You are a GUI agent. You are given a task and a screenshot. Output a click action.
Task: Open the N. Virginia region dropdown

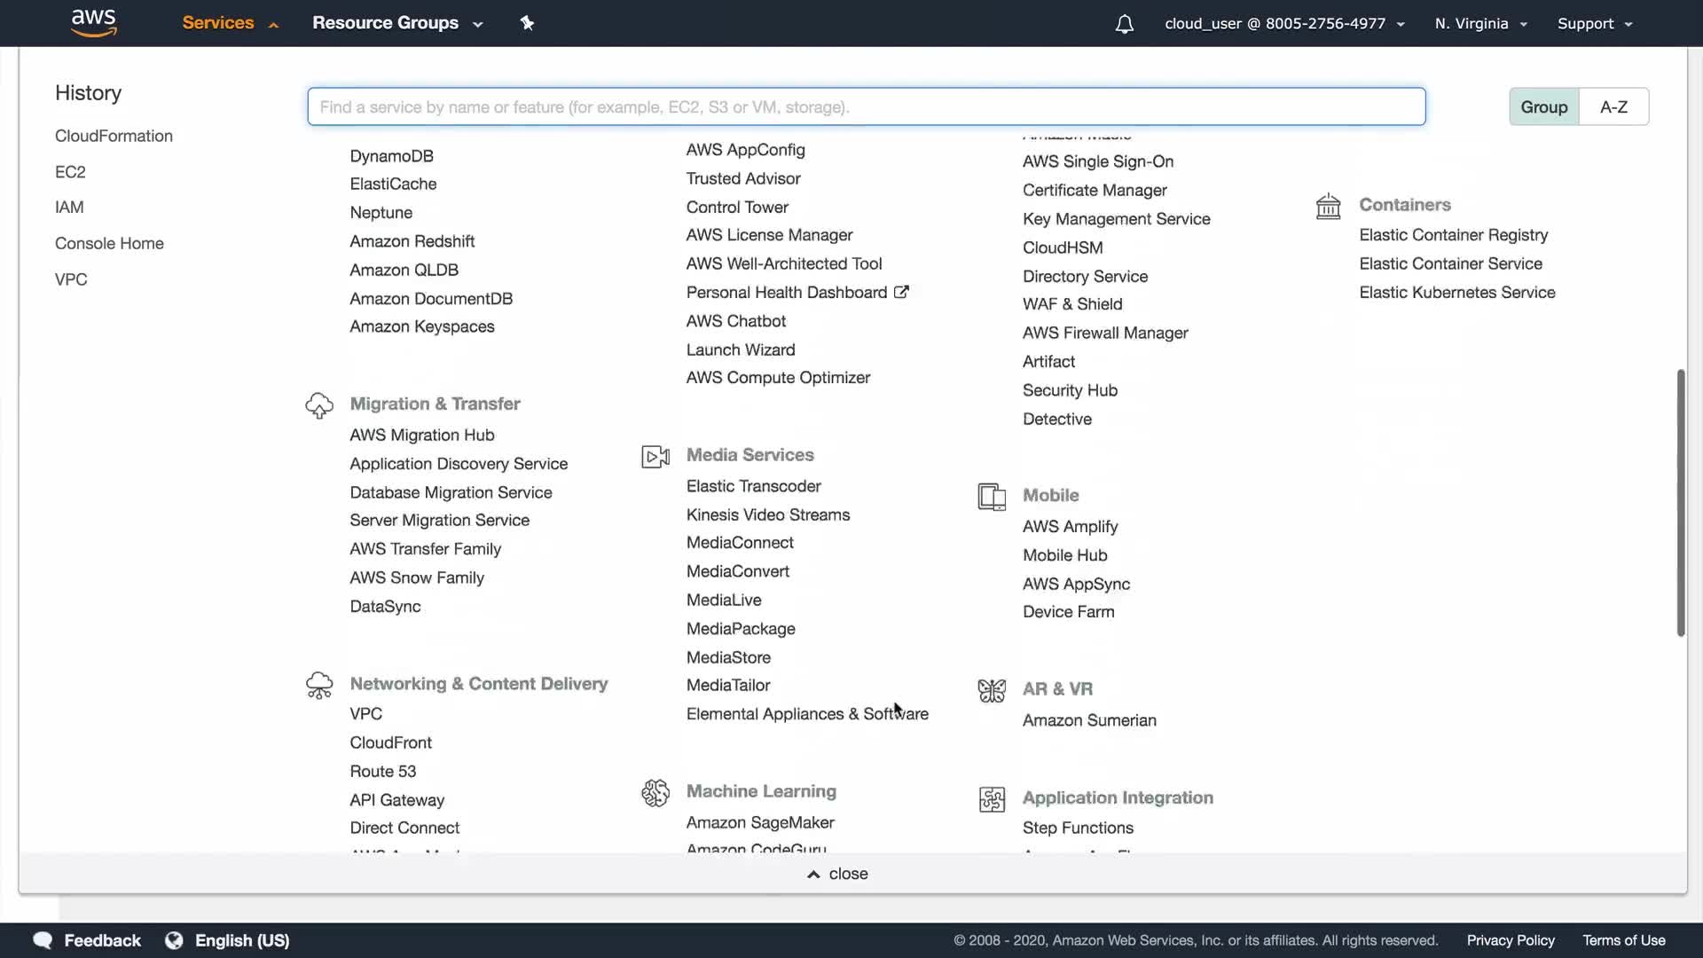(1480, 24)
